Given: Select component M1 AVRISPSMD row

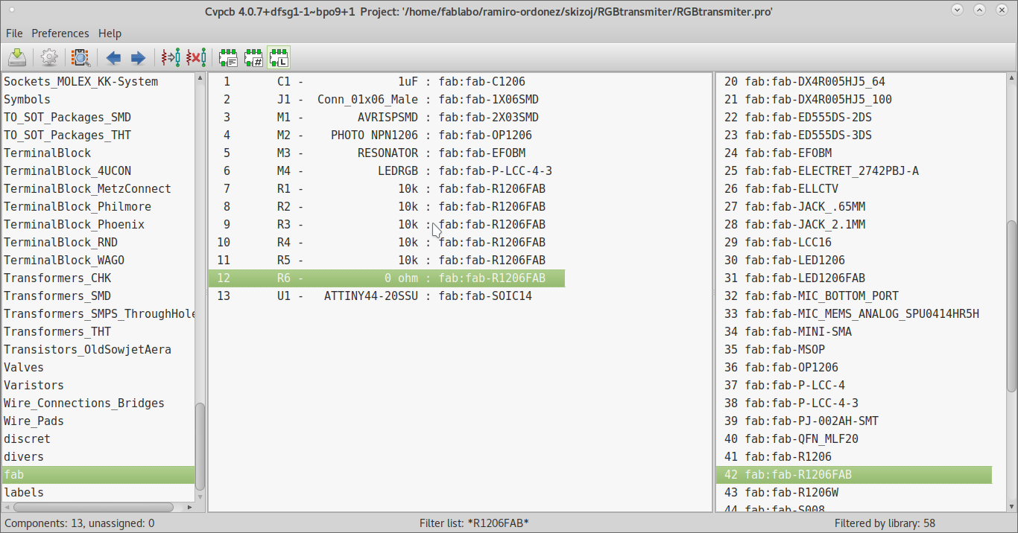Looking at the screenshot, I should click(x=387, y=117).
